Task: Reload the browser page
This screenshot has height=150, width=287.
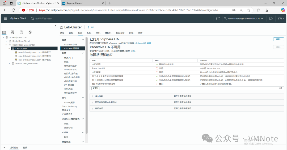Action: (13, 10)
